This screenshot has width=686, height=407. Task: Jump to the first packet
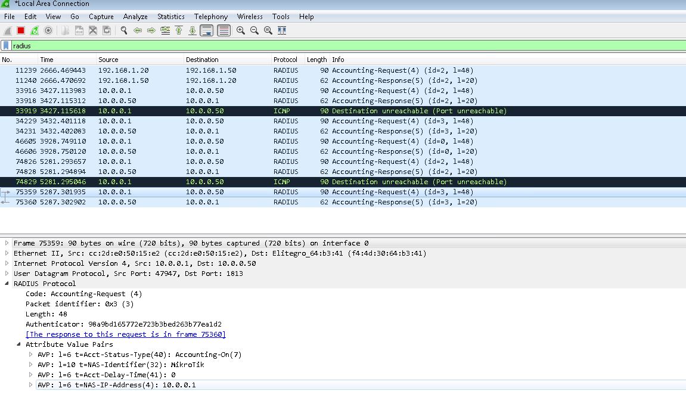coord(178,30)
